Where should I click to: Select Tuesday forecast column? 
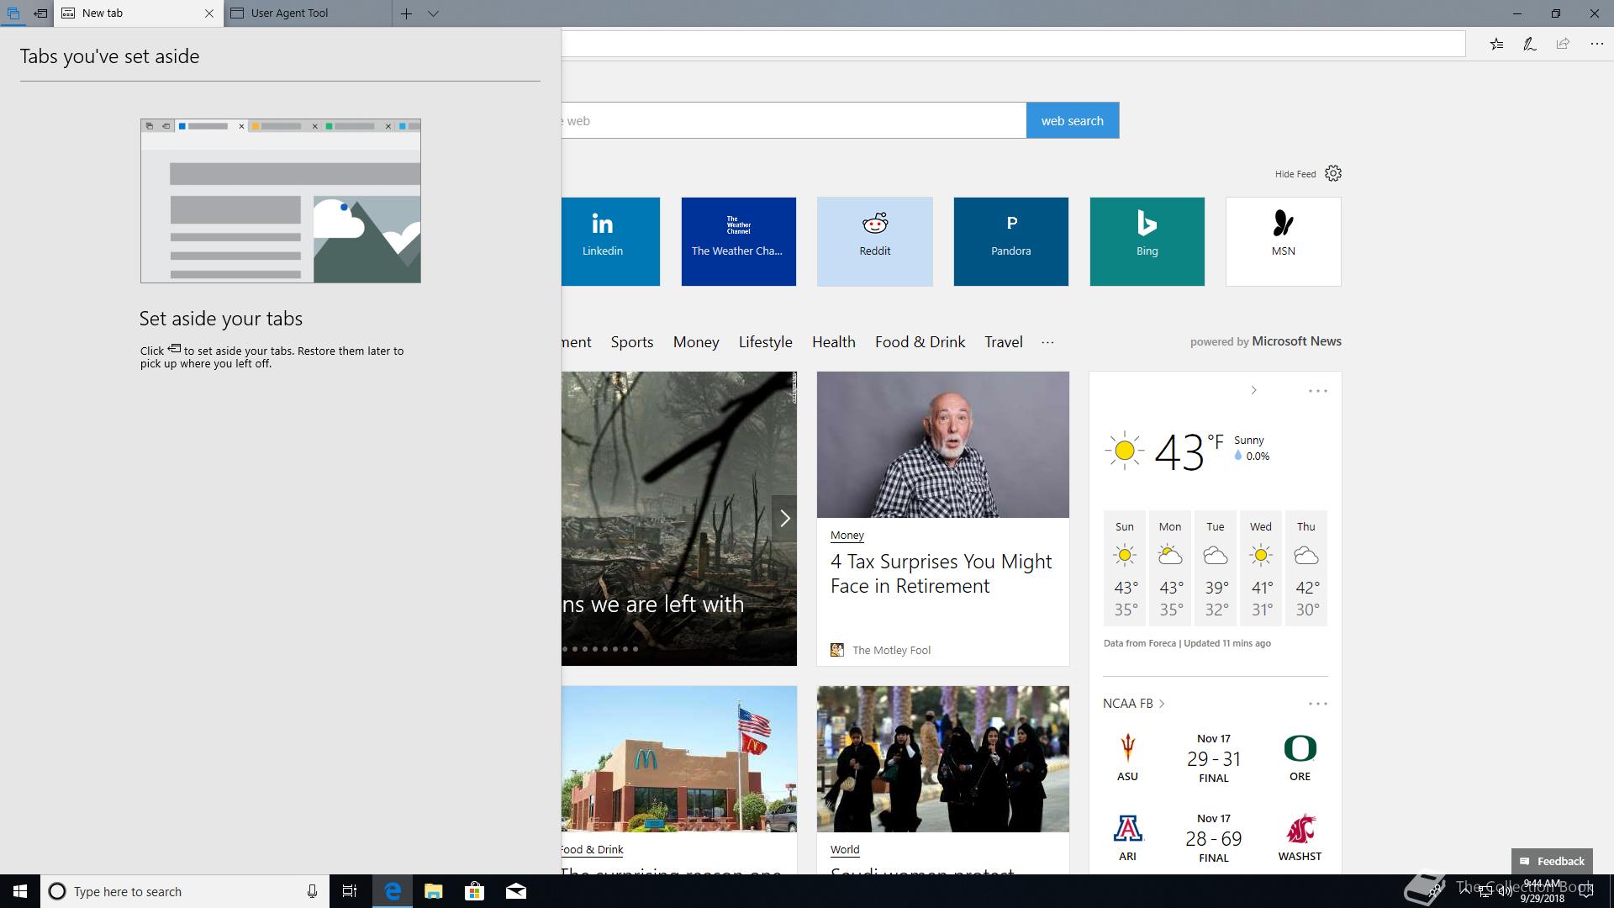click(x=1216, y=568)
